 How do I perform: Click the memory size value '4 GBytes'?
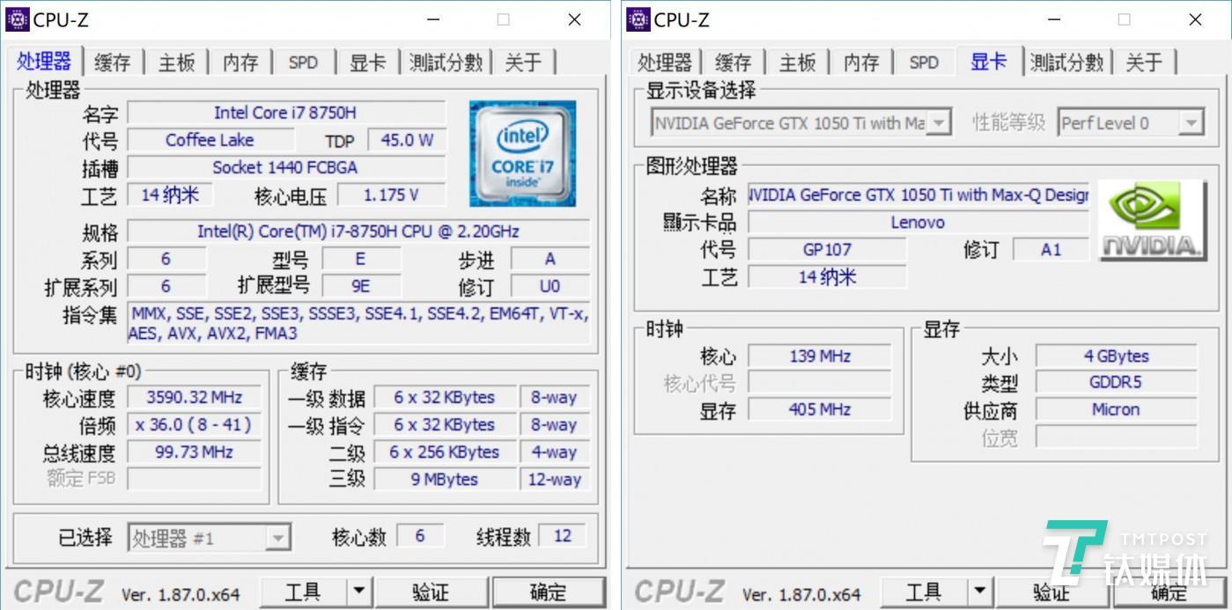(1116, 356)
